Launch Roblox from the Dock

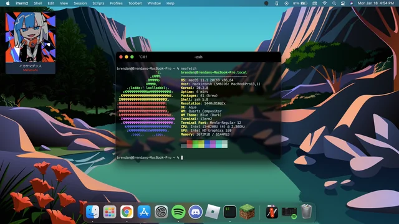pyautogui.click(x=213, y=212)
